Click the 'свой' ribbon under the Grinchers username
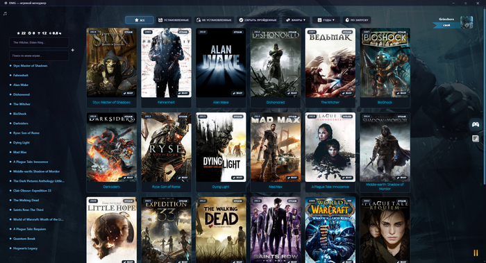The height and width of the screenshot is (263, 486). tap(446, 25)
